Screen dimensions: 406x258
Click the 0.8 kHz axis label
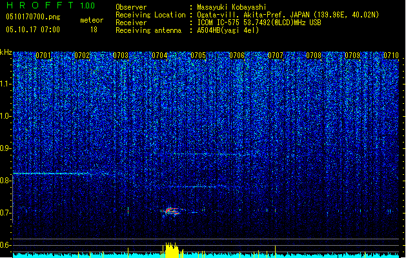pyautogui.click(x=6, y=181)
